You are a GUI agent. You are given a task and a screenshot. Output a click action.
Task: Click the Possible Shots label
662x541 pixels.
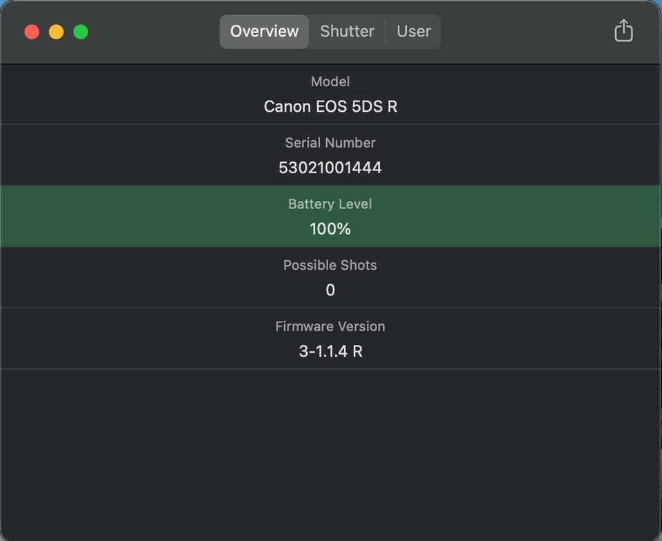pos(330,265)
